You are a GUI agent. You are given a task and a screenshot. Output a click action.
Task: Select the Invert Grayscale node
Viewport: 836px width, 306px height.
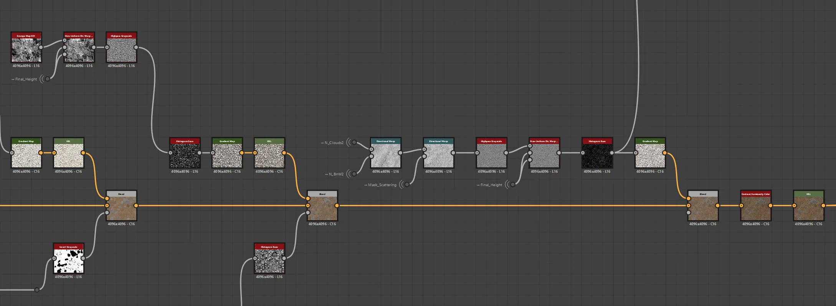(x=68, y=258)
